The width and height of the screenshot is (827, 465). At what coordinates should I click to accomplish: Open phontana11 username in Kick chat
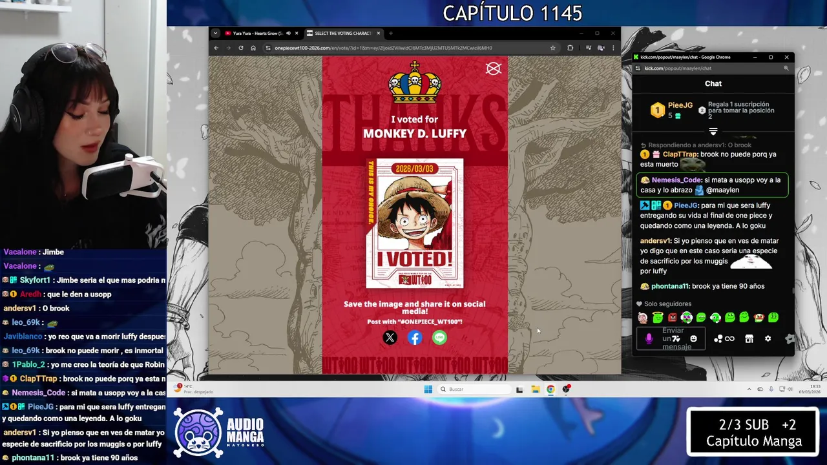[671, 286]
